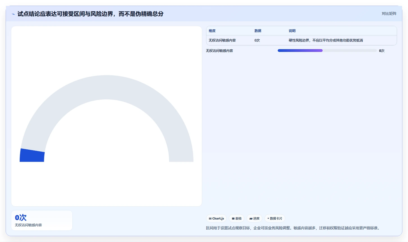Click the 无权访问敏感内容 progress bar

(327, 51)
